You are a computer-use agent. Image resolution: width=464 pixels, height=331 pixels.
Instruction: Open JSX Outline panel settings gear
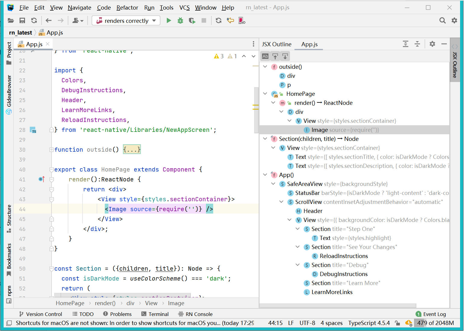[432, 44]
